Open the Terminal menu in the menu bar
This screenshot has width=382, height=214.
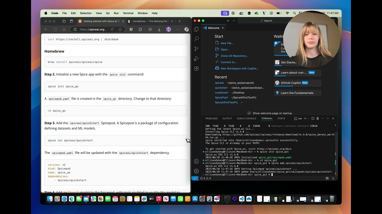click(x=128, y=13)
